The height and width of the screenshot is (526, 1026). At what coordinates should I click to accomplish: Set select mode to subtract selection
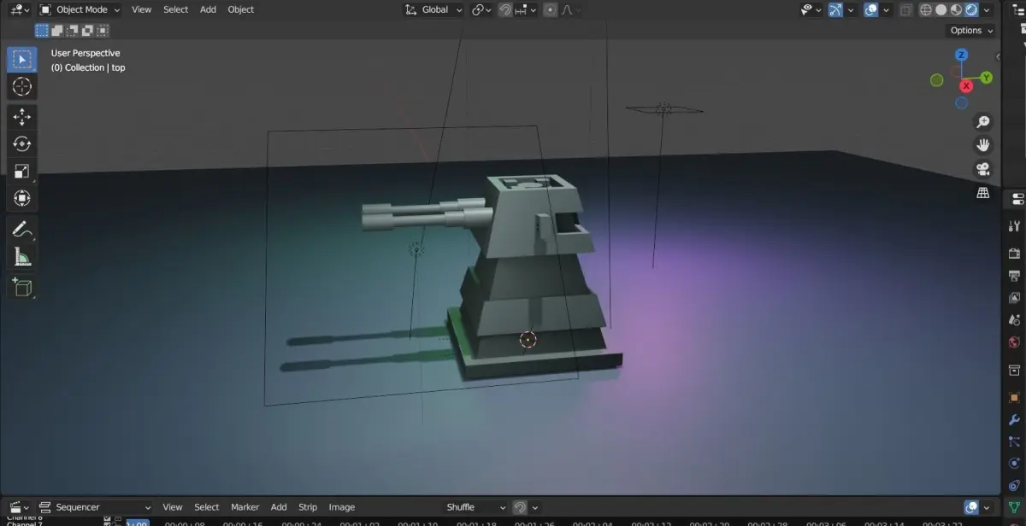point(72,31)
